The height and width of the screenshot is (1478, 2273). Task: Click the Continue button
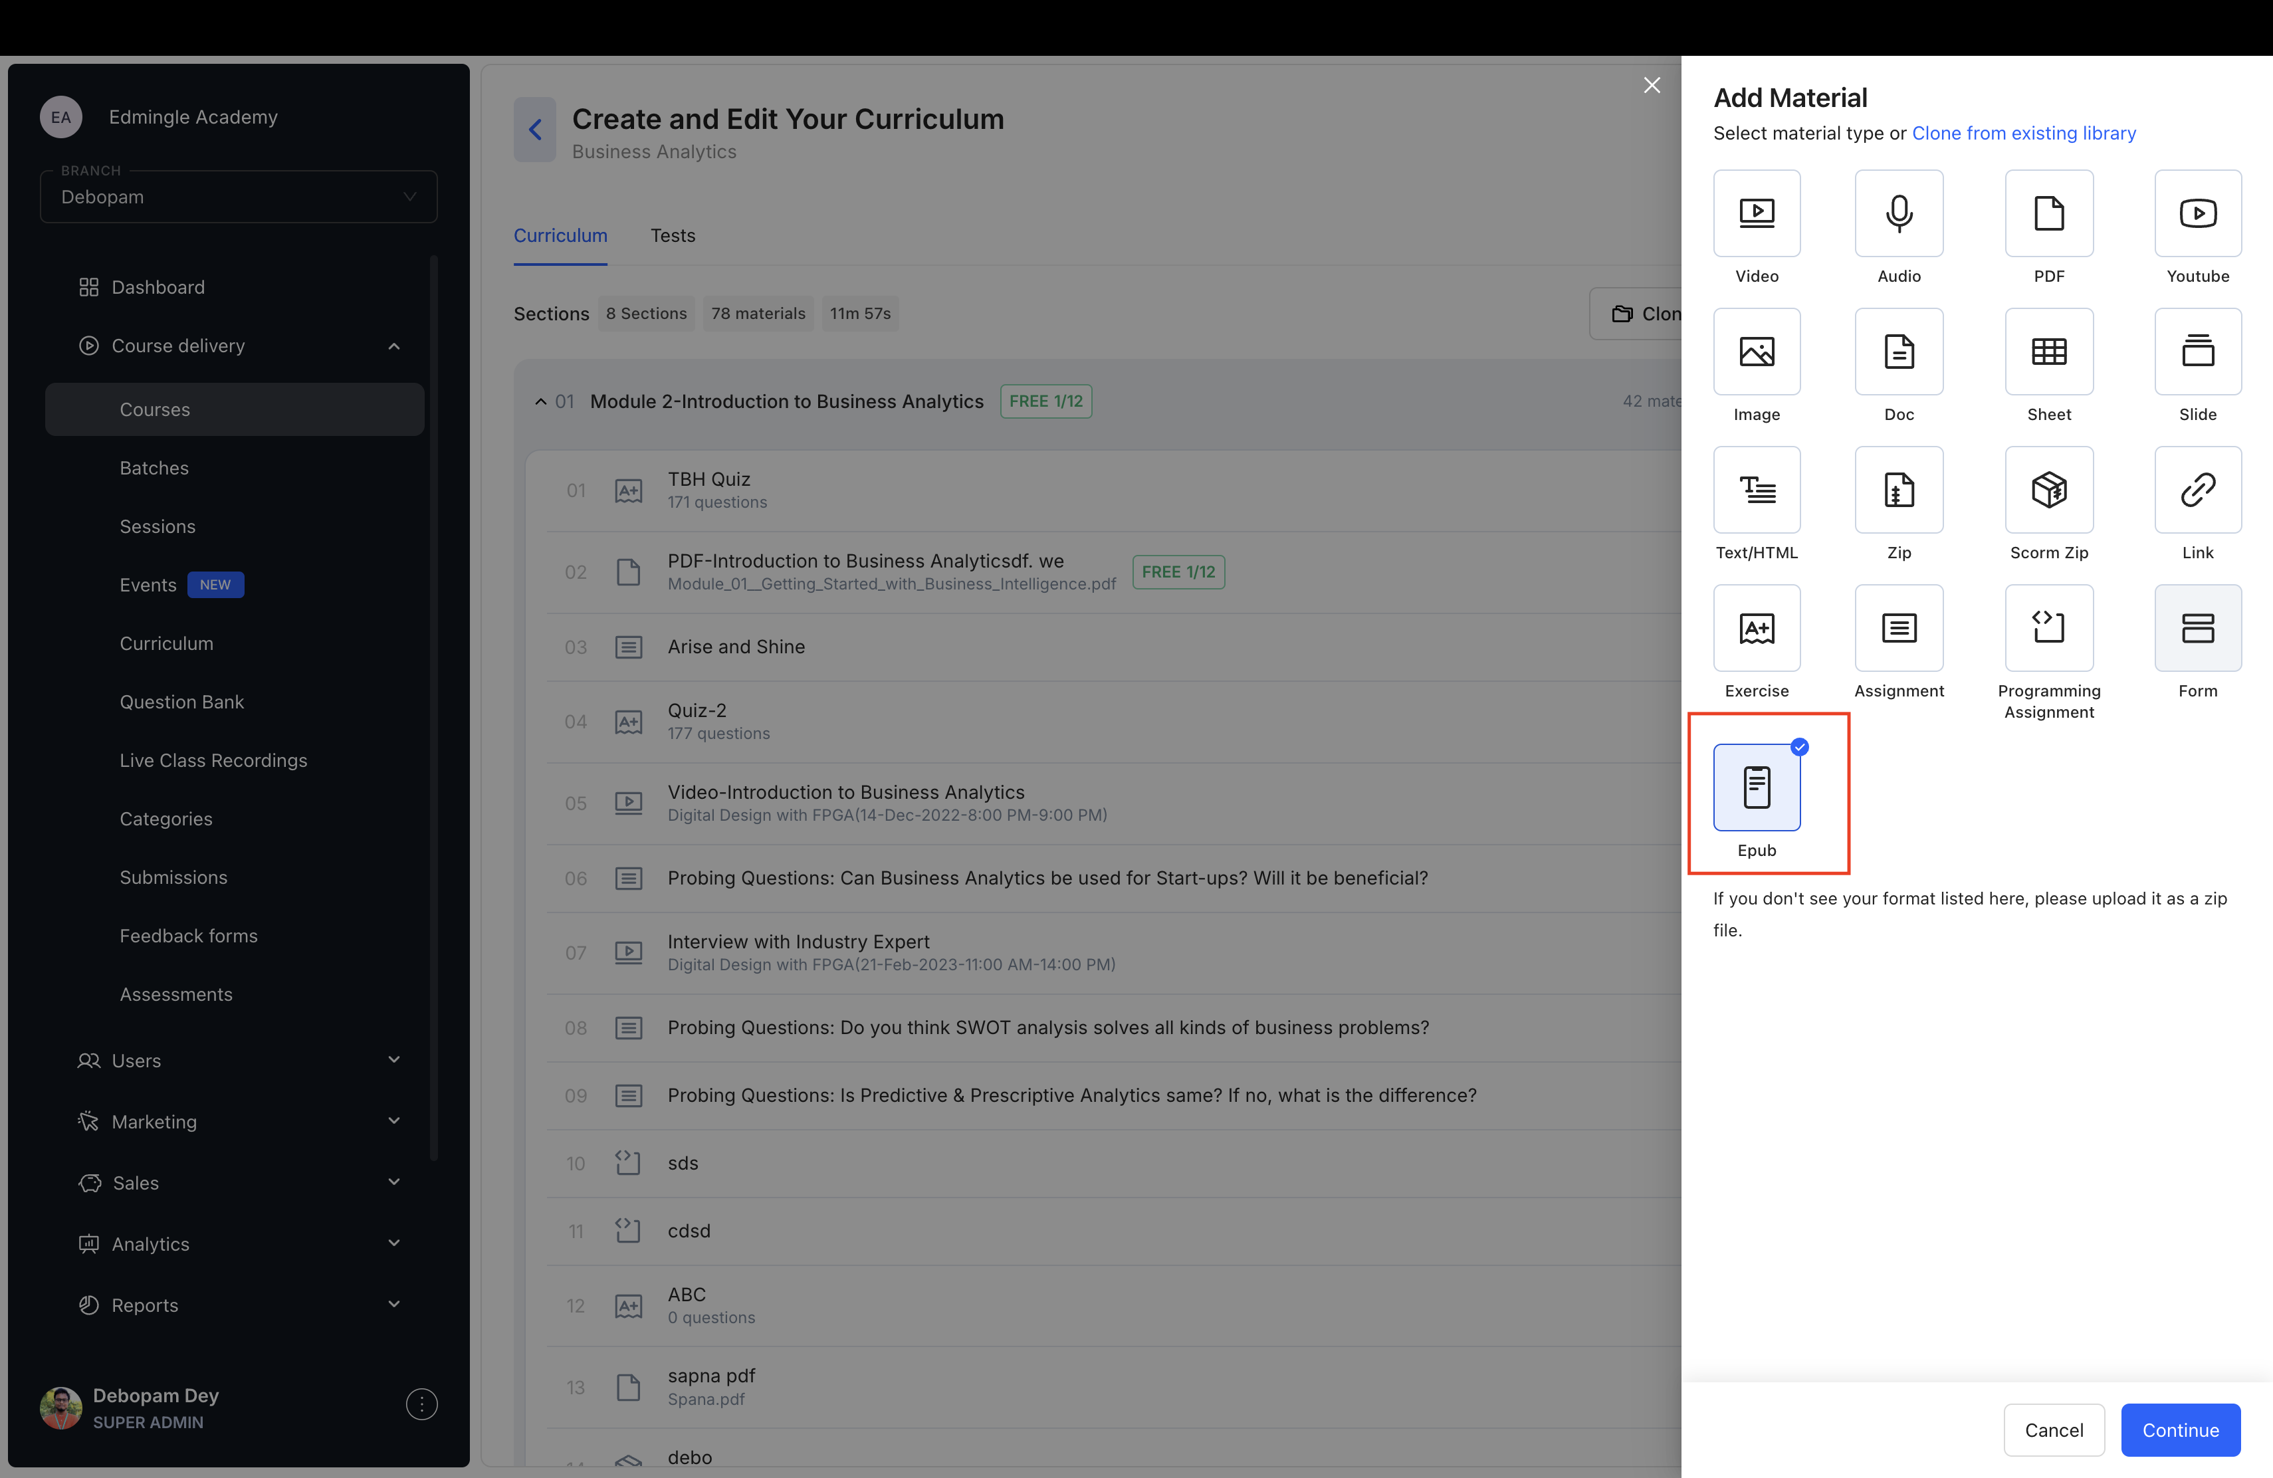click(x=2181, y=1430)
